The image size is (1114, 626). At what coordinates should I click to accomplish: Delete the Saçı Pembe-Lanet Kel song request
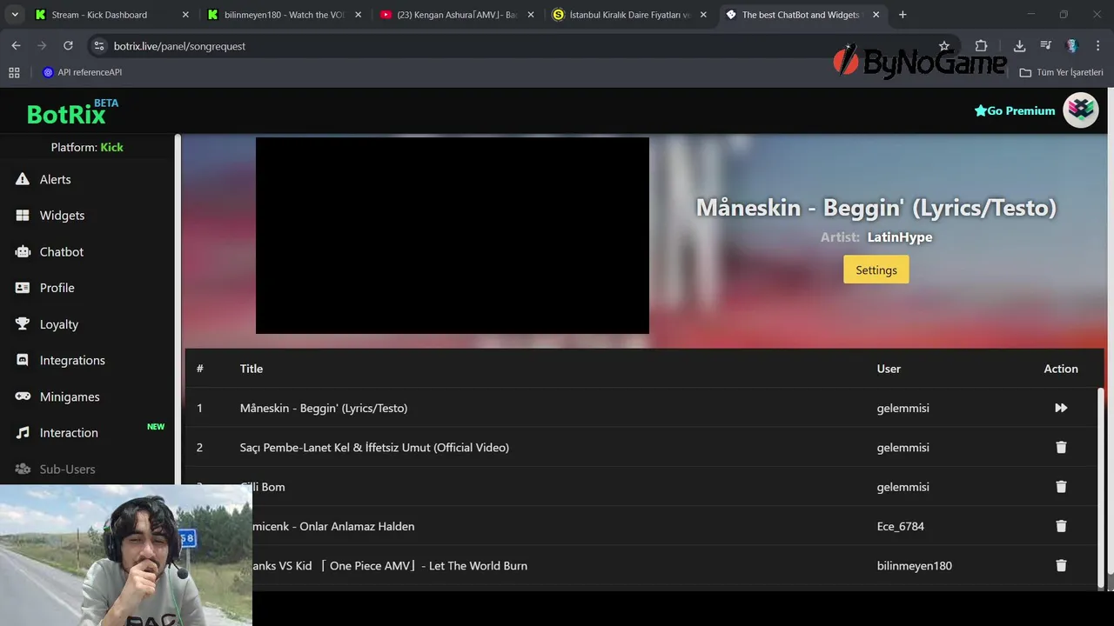pyautogui.click(x=1061, y=447)
